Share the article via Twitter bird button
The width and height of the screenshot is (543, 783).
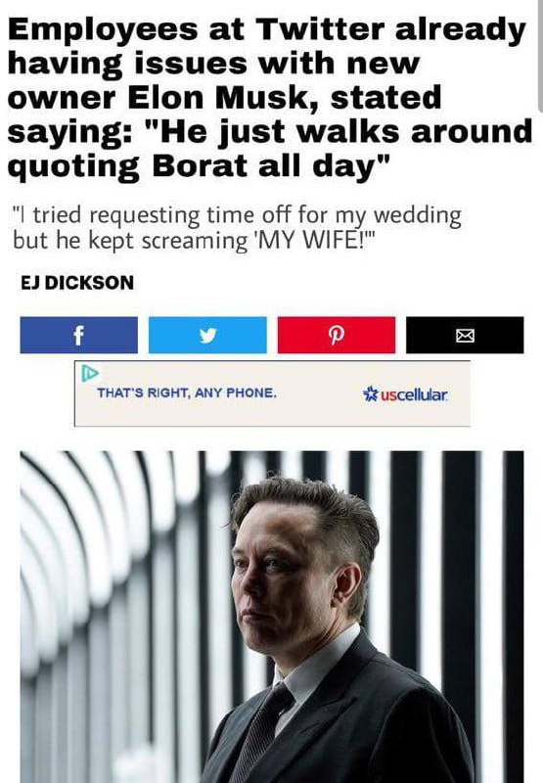tap(207, 335)
